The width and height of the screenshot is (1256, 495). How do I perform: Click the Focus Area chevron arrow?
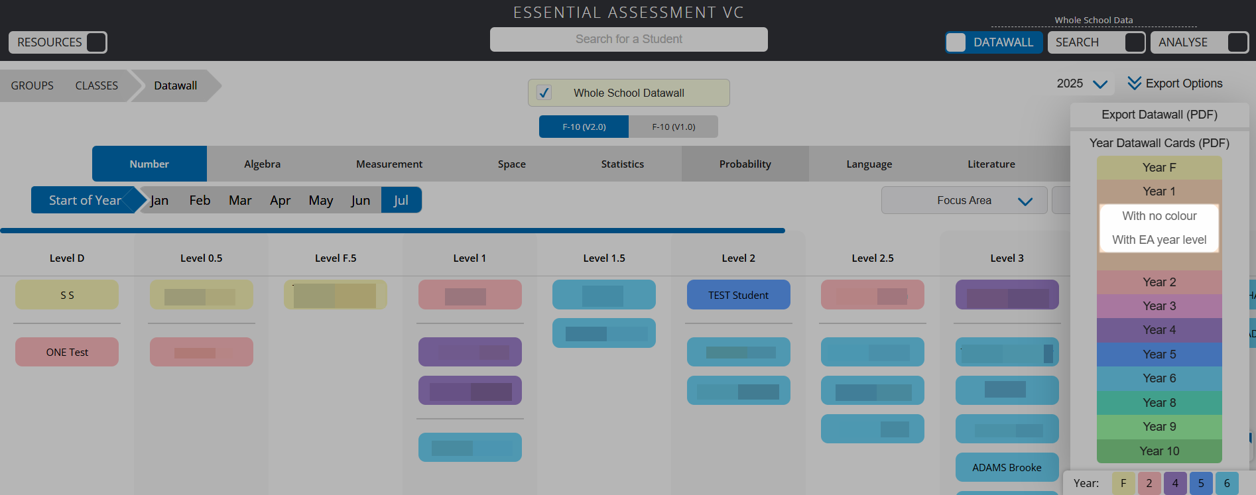point(1025,201)
